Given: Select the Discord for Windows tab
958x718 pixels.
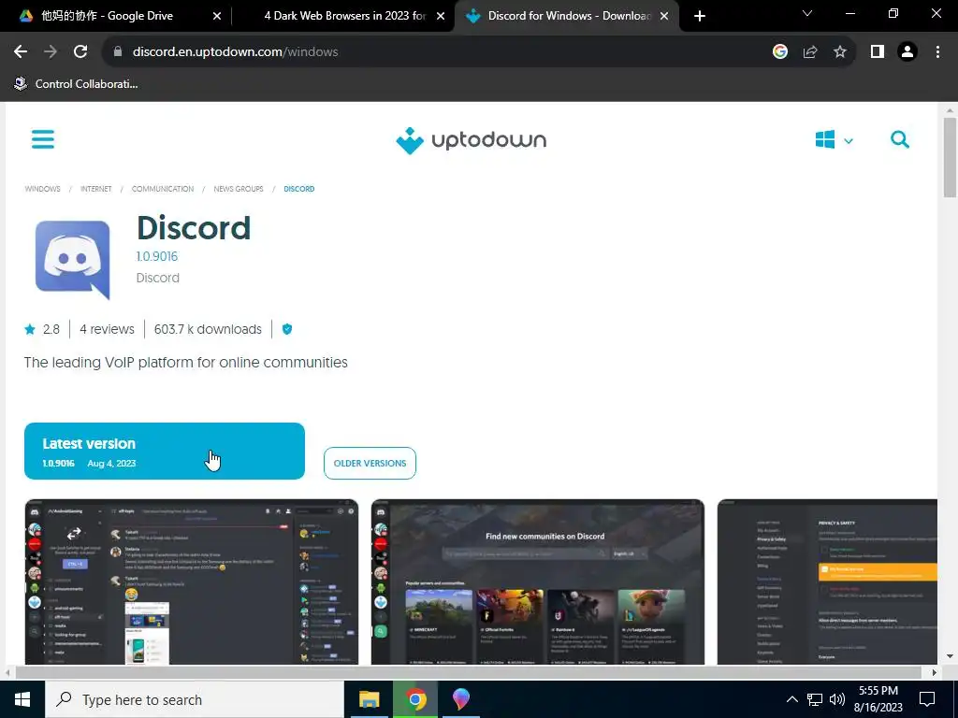Looking at the screenshot, I should (566, 16).
